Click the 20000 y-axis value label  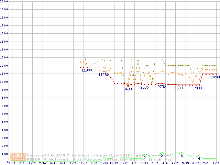pos(4,1)
